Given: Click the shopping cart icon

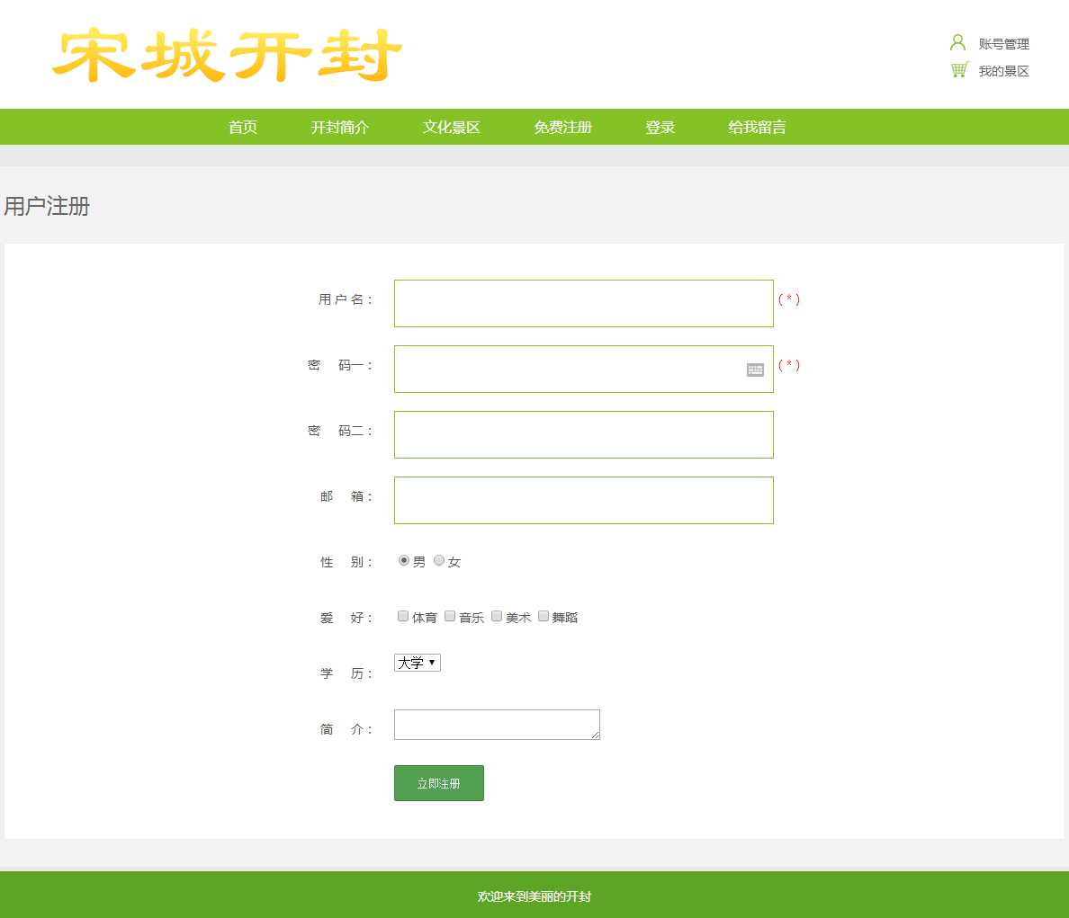Looking at the screenshot, I should coord(959,70).
